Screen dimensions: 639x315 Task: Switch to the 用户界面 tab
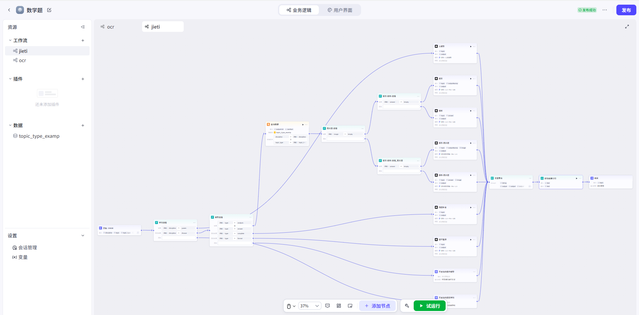pyautogui.click(x=340, y=10)
